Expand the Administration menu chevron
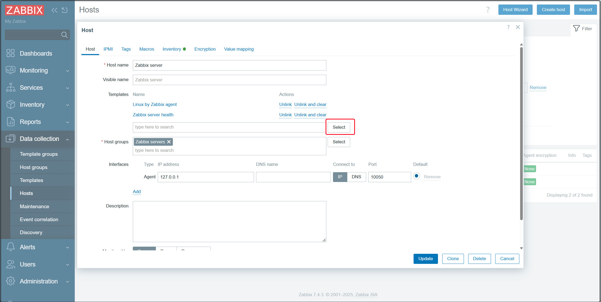This screenshot has height=302, width=601. tap(67, 282)
